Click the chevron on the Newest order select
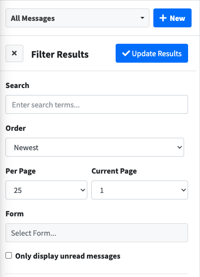The width and height of the screenshot is (200, 277). (180, 147)
